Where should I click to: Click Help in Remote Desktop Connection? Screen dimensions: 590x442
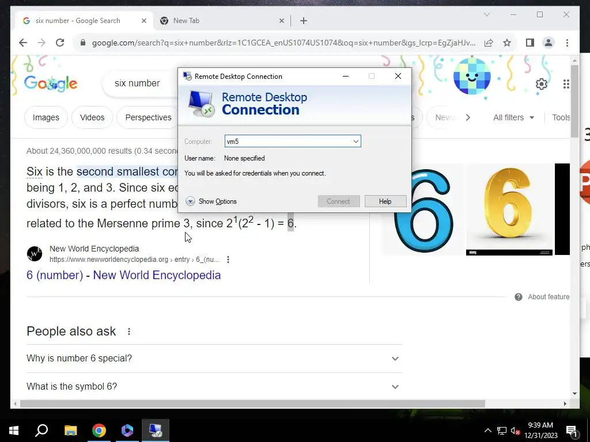pos(385,201)
